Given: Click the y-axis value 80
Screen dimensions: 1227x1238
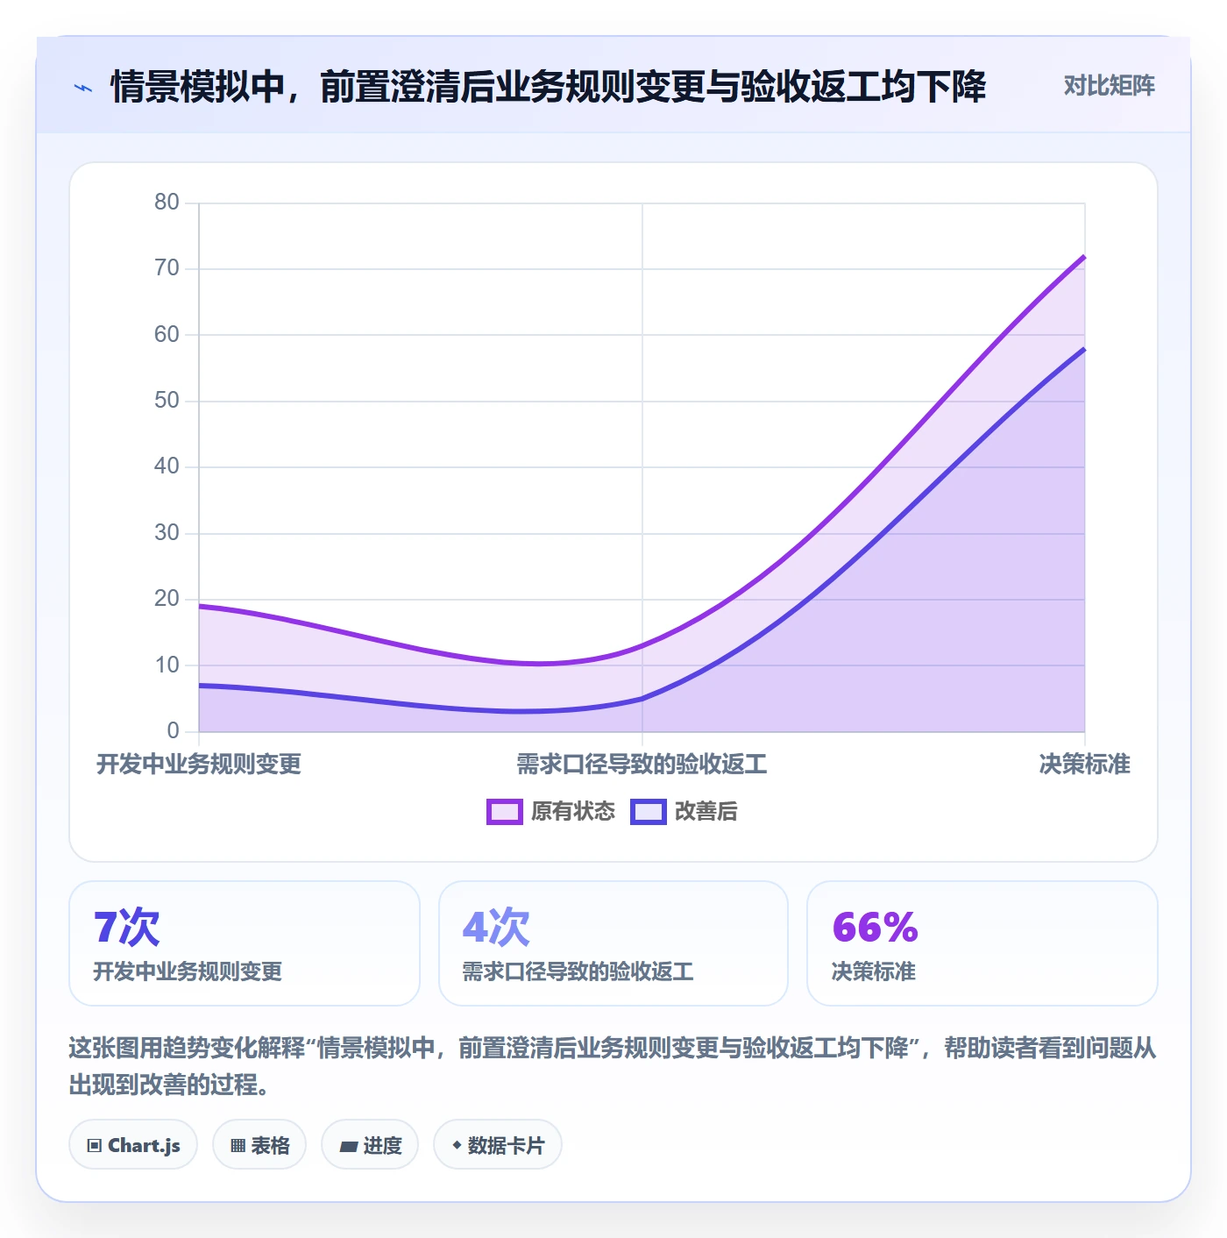Looking at the screenshot, I should pos(167,203).
